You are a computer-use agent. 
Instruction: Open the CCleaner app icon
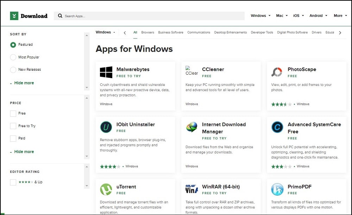pyautogui.click(x=192, y=71)
